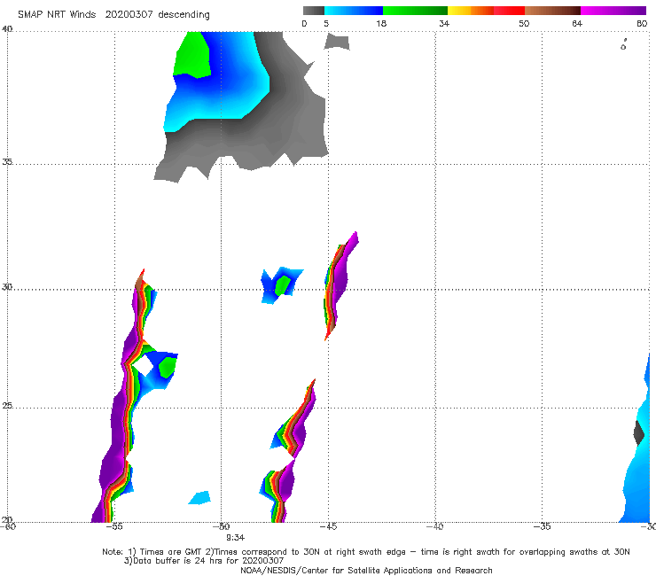Click the colorbar label "50"
Image resolution: width=656 pixels, height=576 pixels.
(x=524, y=23)
